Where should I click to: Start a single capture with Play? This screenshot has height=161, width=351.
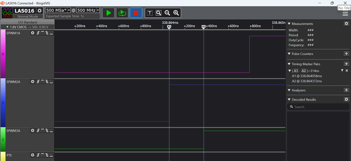109,13
